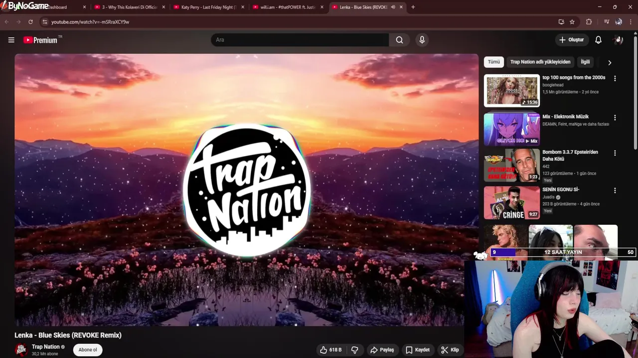Select the 'Tümü' filter chip
This screenshot has height=358, width=638.
pos(493,62)
